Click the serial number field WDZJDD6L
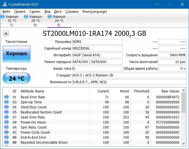This screenshot has width=189, height=149. pyautogui.click(x=97, y=48)
